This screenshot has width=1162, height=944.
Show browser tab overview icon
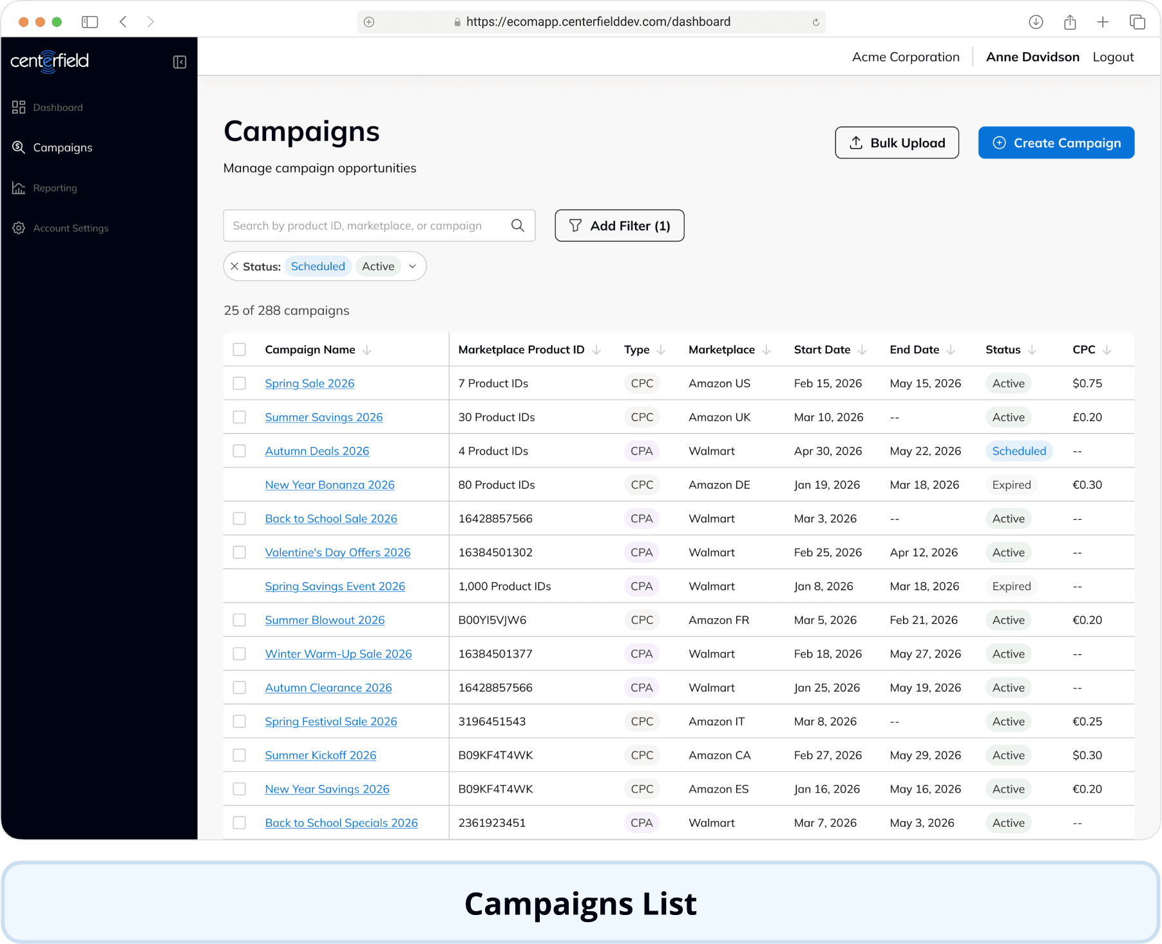1138,22
